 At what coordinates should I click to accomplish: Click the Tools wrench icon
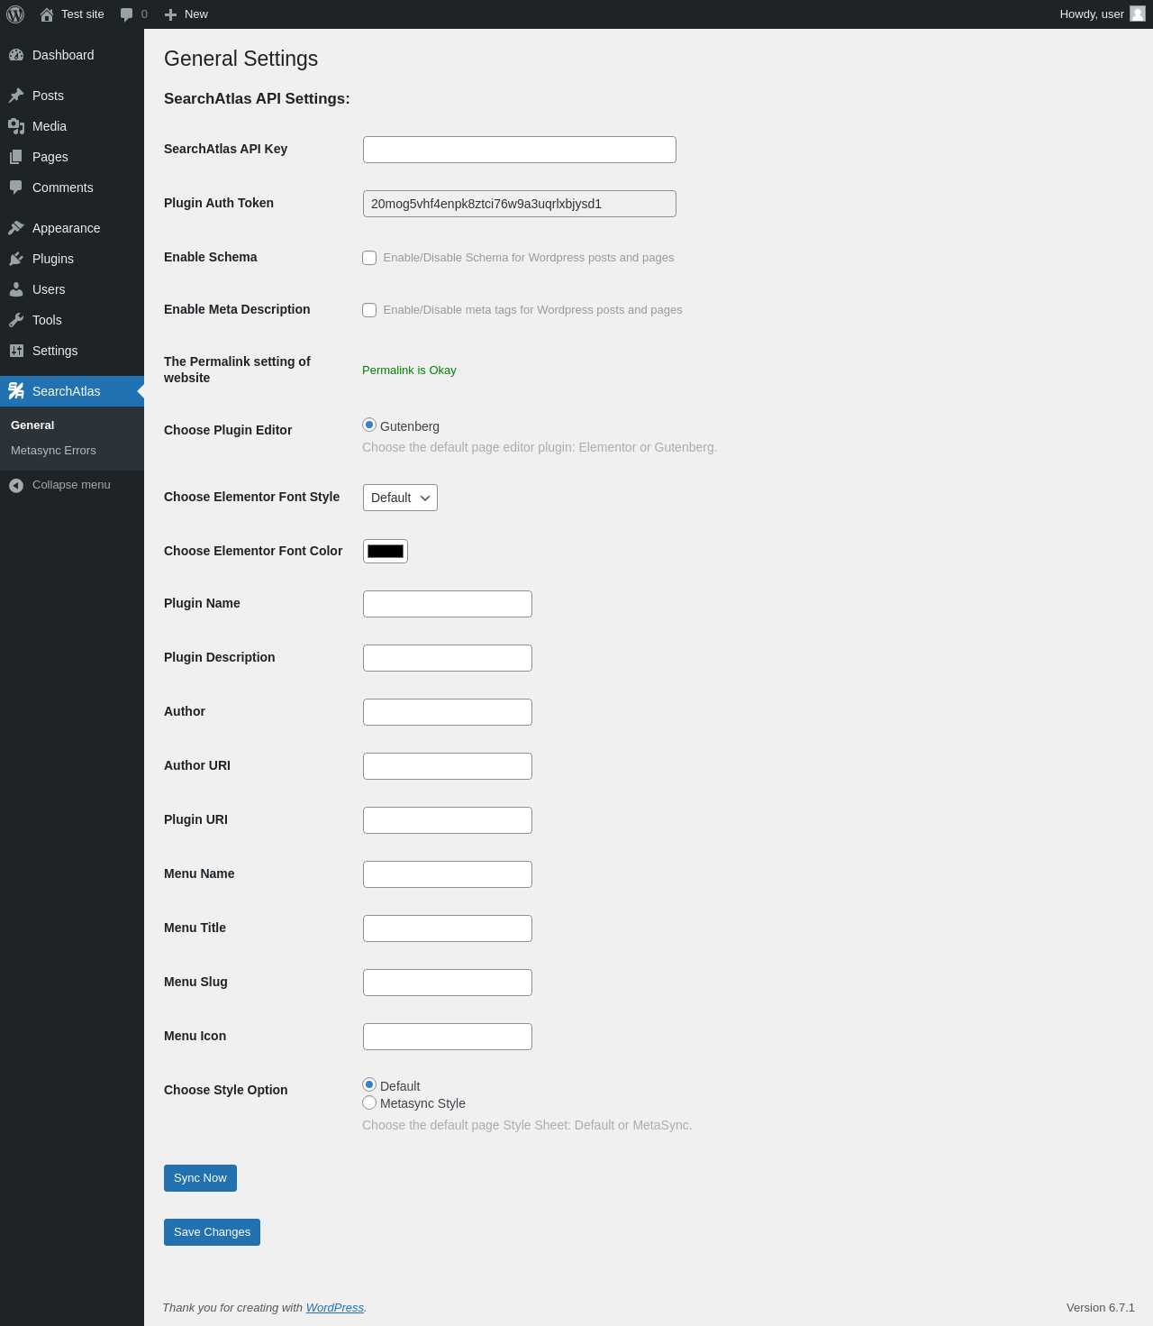[16, 320]
